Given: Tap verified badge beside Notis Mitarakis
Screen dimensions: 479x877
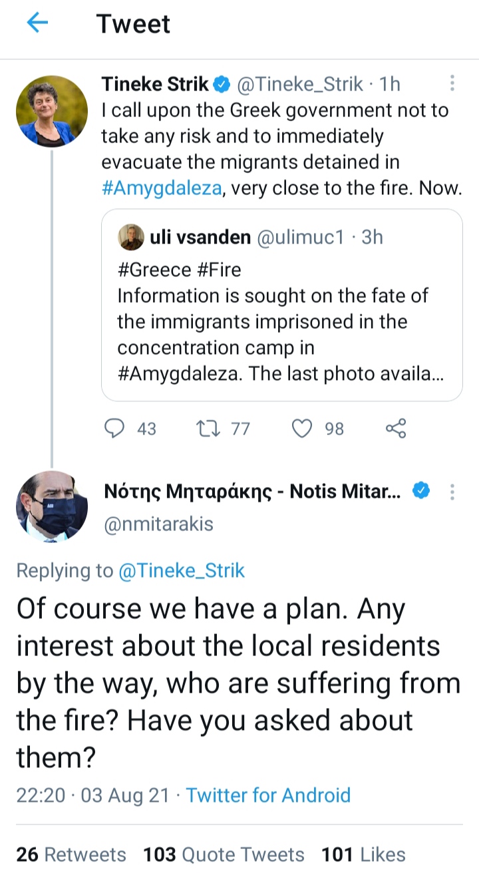Looking at the screenshot, I should [420, 492].
